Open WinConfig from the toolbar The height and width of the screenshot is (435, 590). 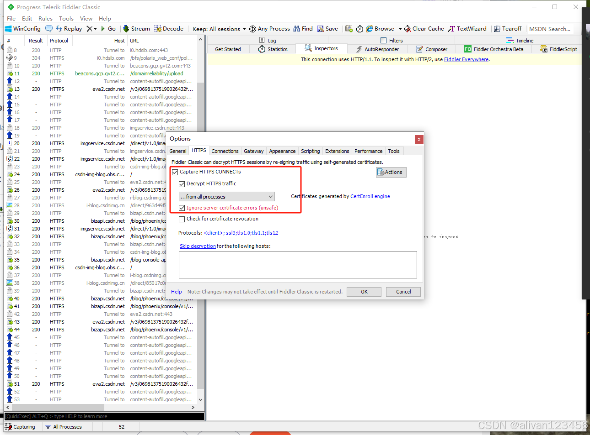(x=23, y=29)
